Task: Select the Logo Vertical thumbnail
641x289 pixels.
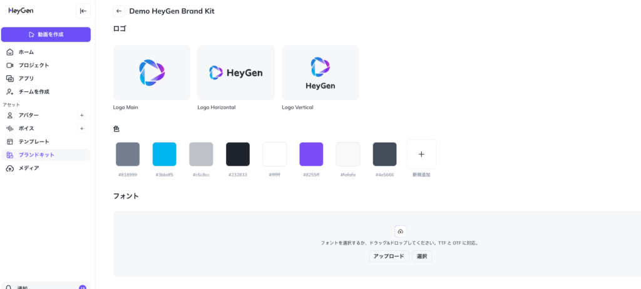Action: point(320,73)
